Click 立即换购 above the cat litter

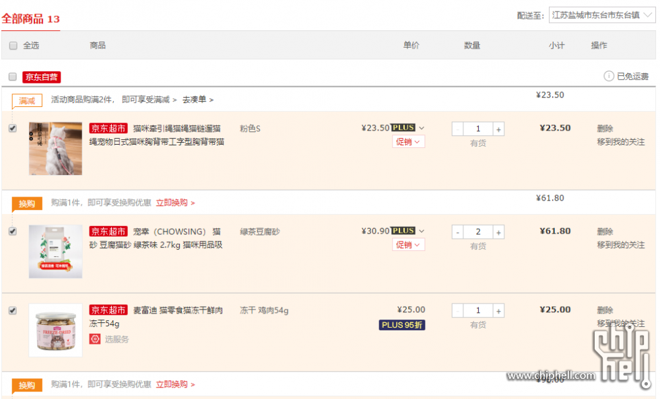(x=175, y=203)
